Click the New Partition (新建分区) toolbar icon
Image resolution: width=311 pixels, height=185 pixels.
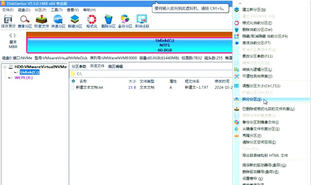[75, 22]
